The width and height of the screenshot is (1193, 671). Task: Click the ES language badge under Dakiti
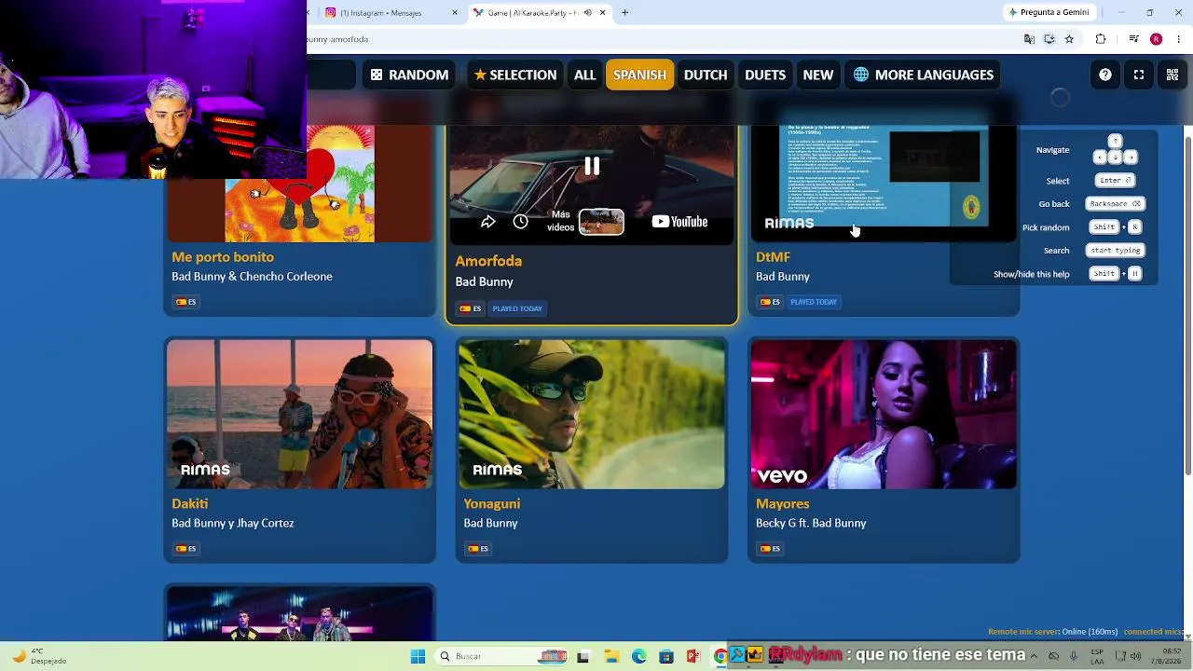click(x=185, y=548)
